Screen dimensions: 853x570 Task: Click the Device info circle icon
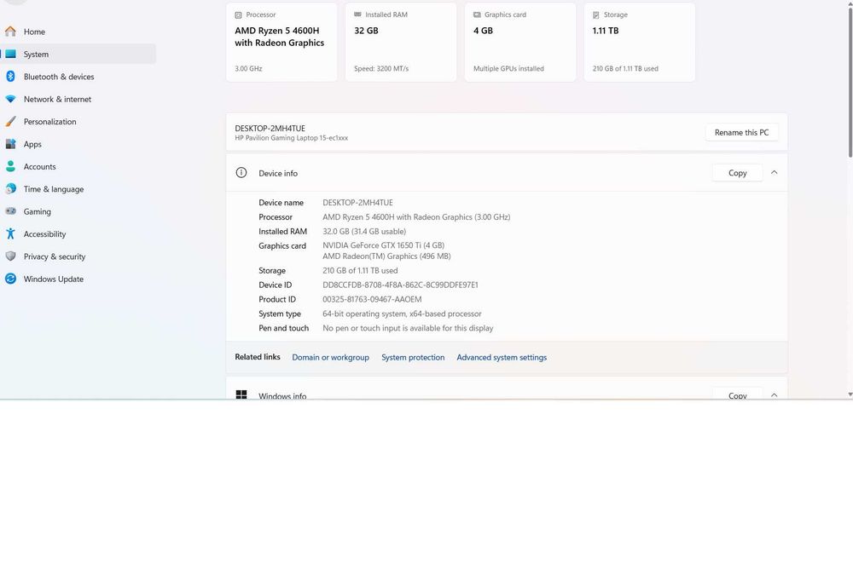(241, 173)
